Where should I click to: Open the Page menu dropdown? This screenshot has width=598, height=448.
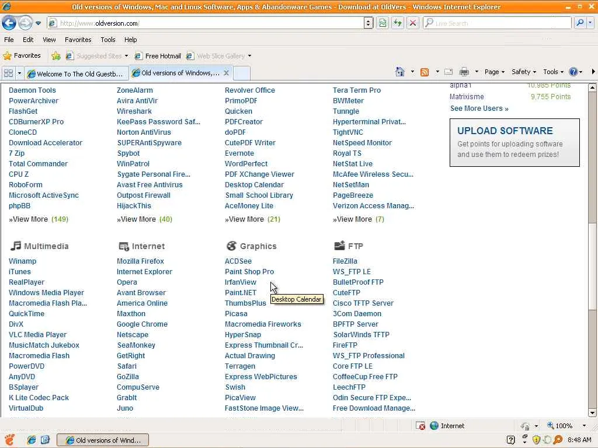point(494,72)
